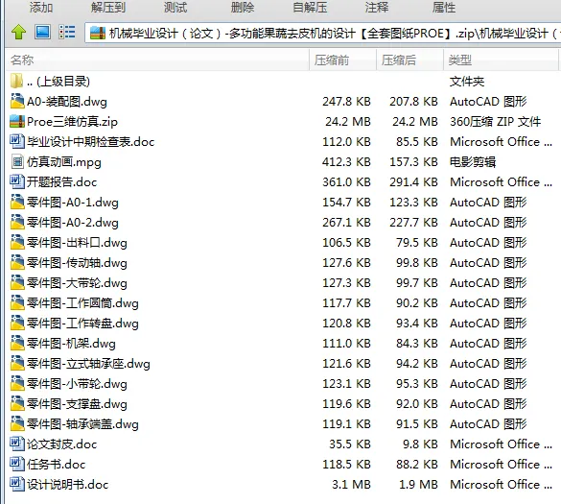Click the icon of 零件图-工作圆筒.dwg
This screenshot has height=504, width=561.
[17, 302]
